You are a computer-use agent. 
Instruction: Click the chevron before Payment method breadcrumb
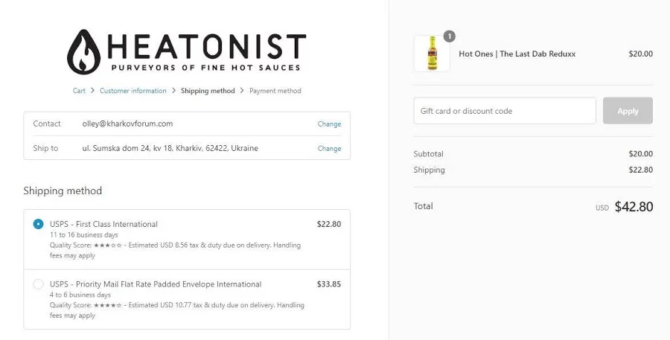(x=242, y=91)
